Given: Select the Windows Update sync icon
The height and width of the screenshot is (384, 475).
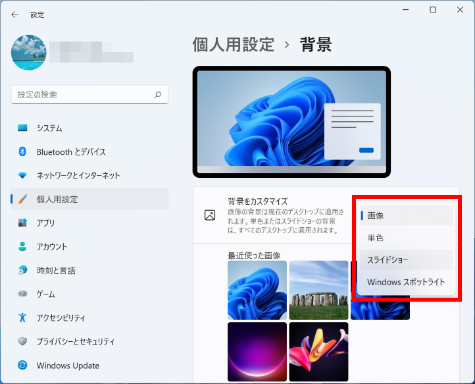Looking at the screenshot, I should pos(22,365).
